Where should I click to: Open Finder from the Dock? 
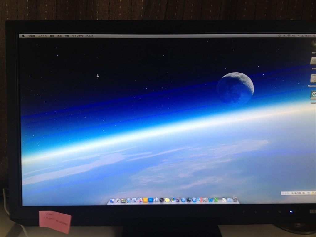coord(112,201)
